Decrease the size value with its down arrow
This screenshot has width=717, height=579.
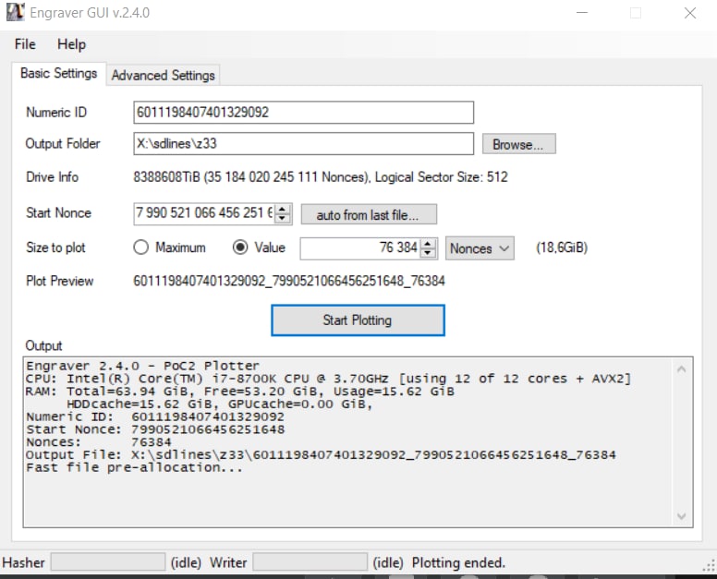click(428, 253)
